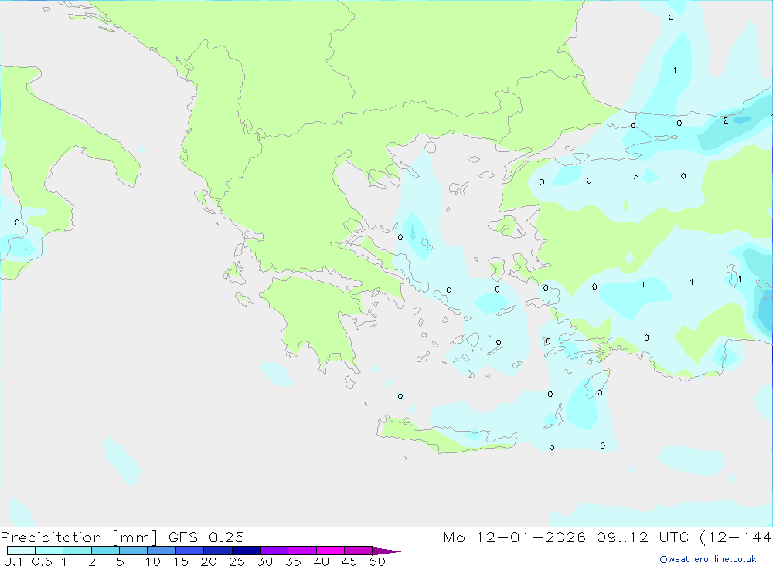Viewport: 773px width, 566px height.
Task: Select the 0.1–0.5 mm legend color swatch
Action: tap(21, 551)
